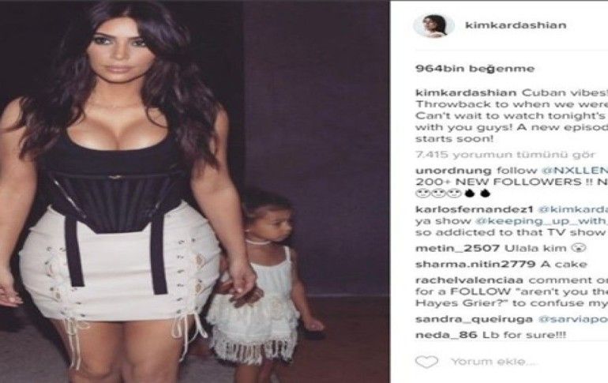Image resolution: width=608 pixels, height=383 pixels.
Task: Open neda_86 commenter profile
Action: 446,335
